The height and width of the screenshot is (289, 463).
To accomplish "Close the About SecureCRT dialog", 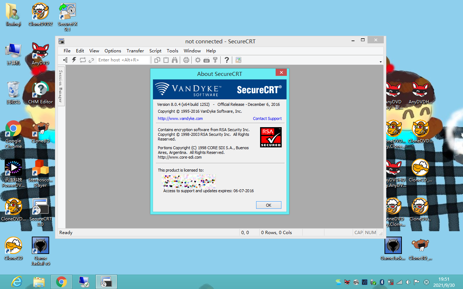I will coord(281,72).
